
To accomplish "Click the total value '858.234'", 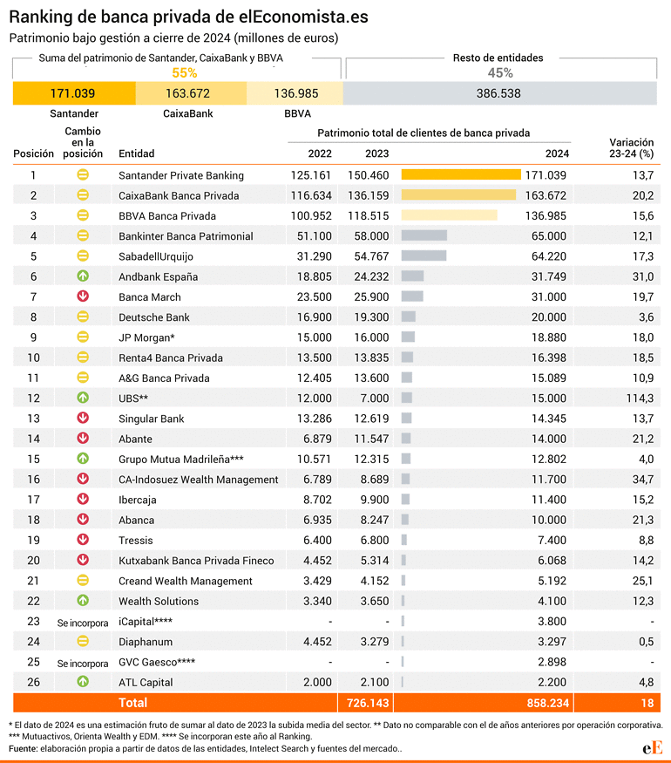I will click(547, 703).
